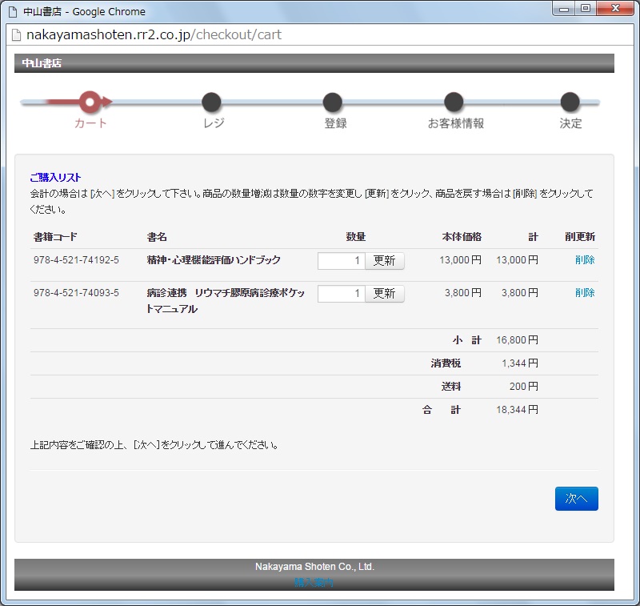Click 更新 for 精神・心理機能評価ハンドブック
The height and width of the screenshot is (606, 640).
tap(385, 260)
